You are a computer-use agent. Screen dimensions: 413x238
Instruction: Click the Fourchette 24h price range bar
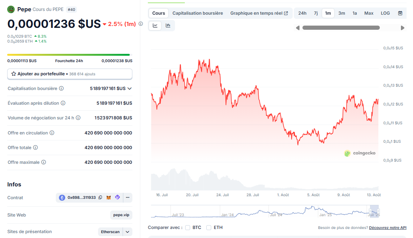tap(69, 55)
